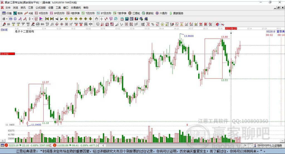
Task: Jump to first bar icon
Action: click(47, 19)
